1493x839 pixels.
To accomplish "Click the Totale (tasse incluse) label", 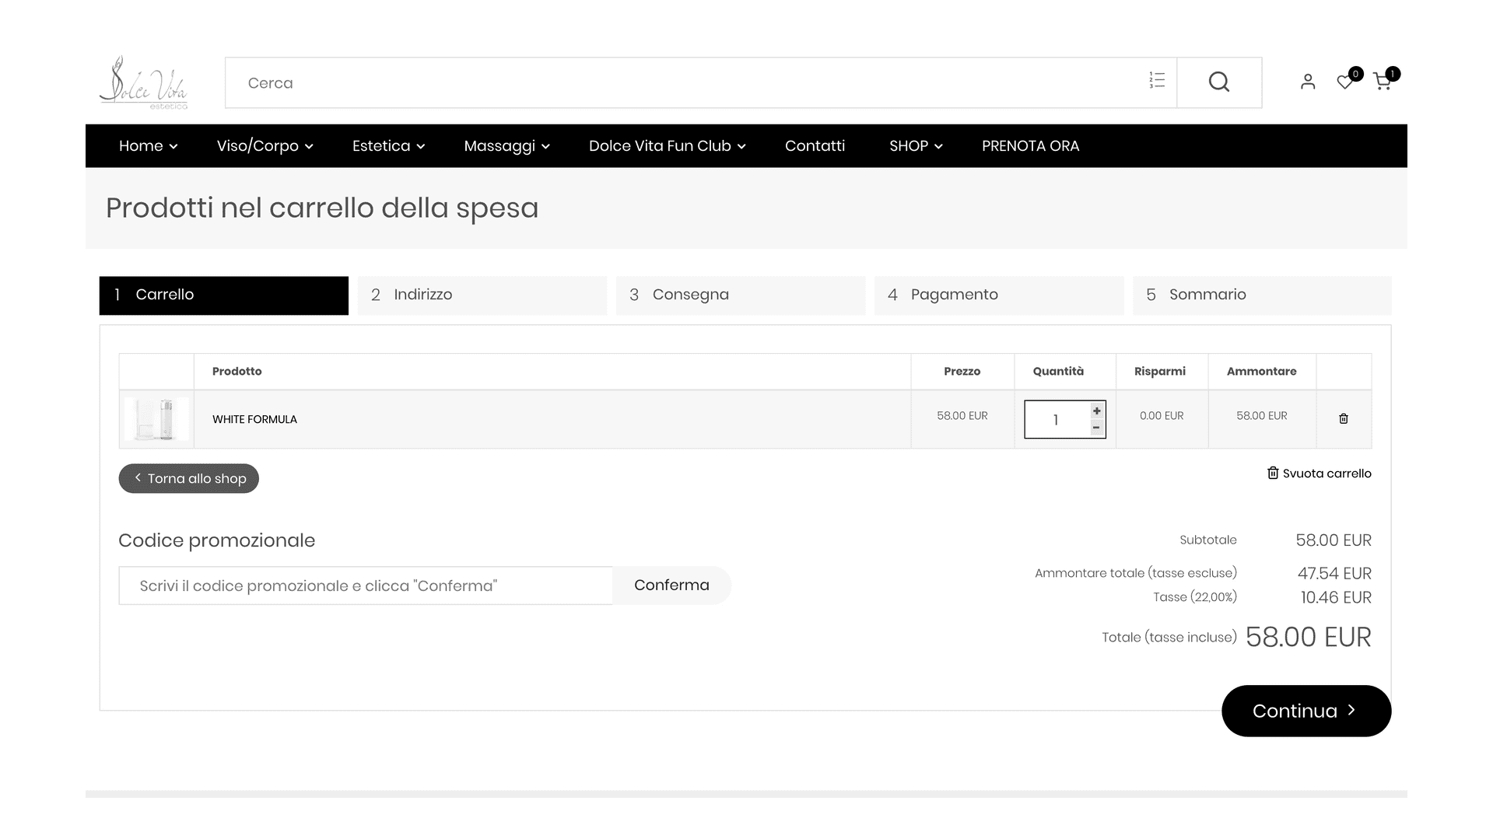I will [x=1169, y=638].
